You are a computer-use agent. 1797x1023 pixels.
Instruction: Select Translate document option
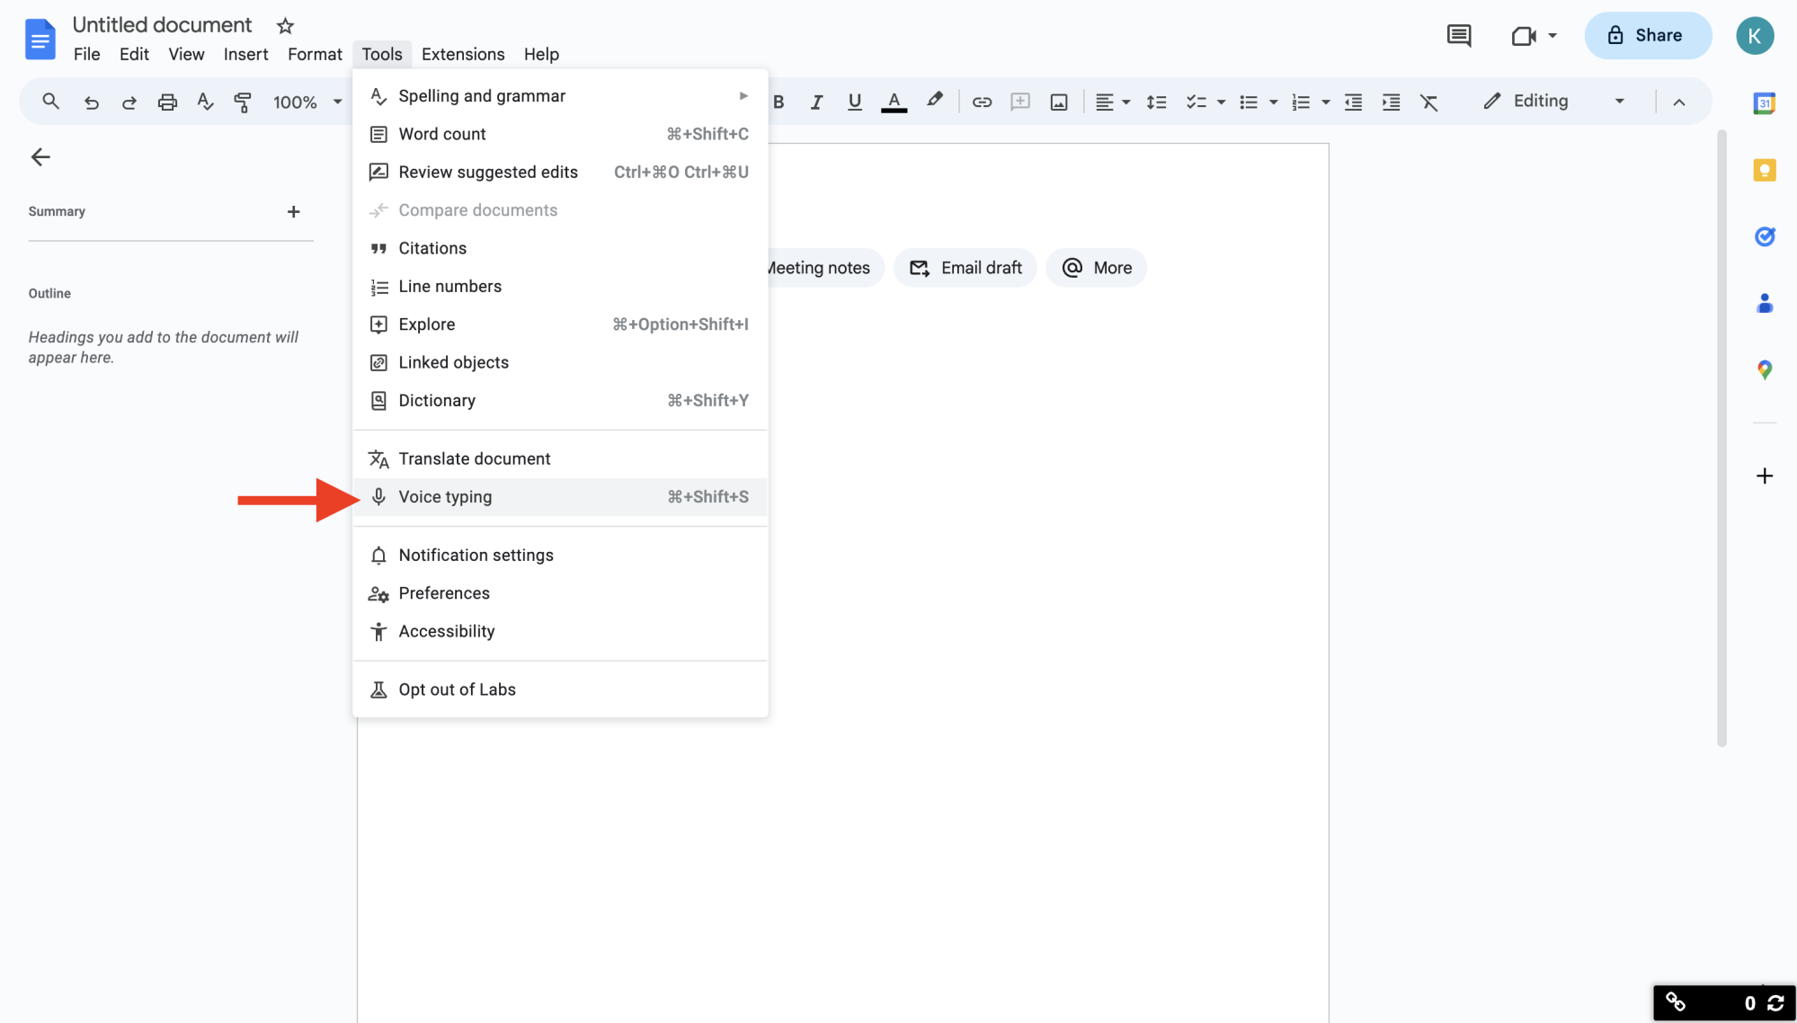tap(474, 458)
